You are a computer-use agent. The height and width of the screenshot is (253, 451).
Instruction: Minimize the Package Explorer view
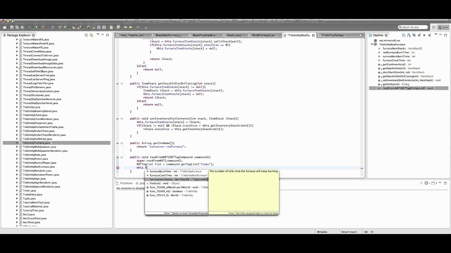pos(102,35)
